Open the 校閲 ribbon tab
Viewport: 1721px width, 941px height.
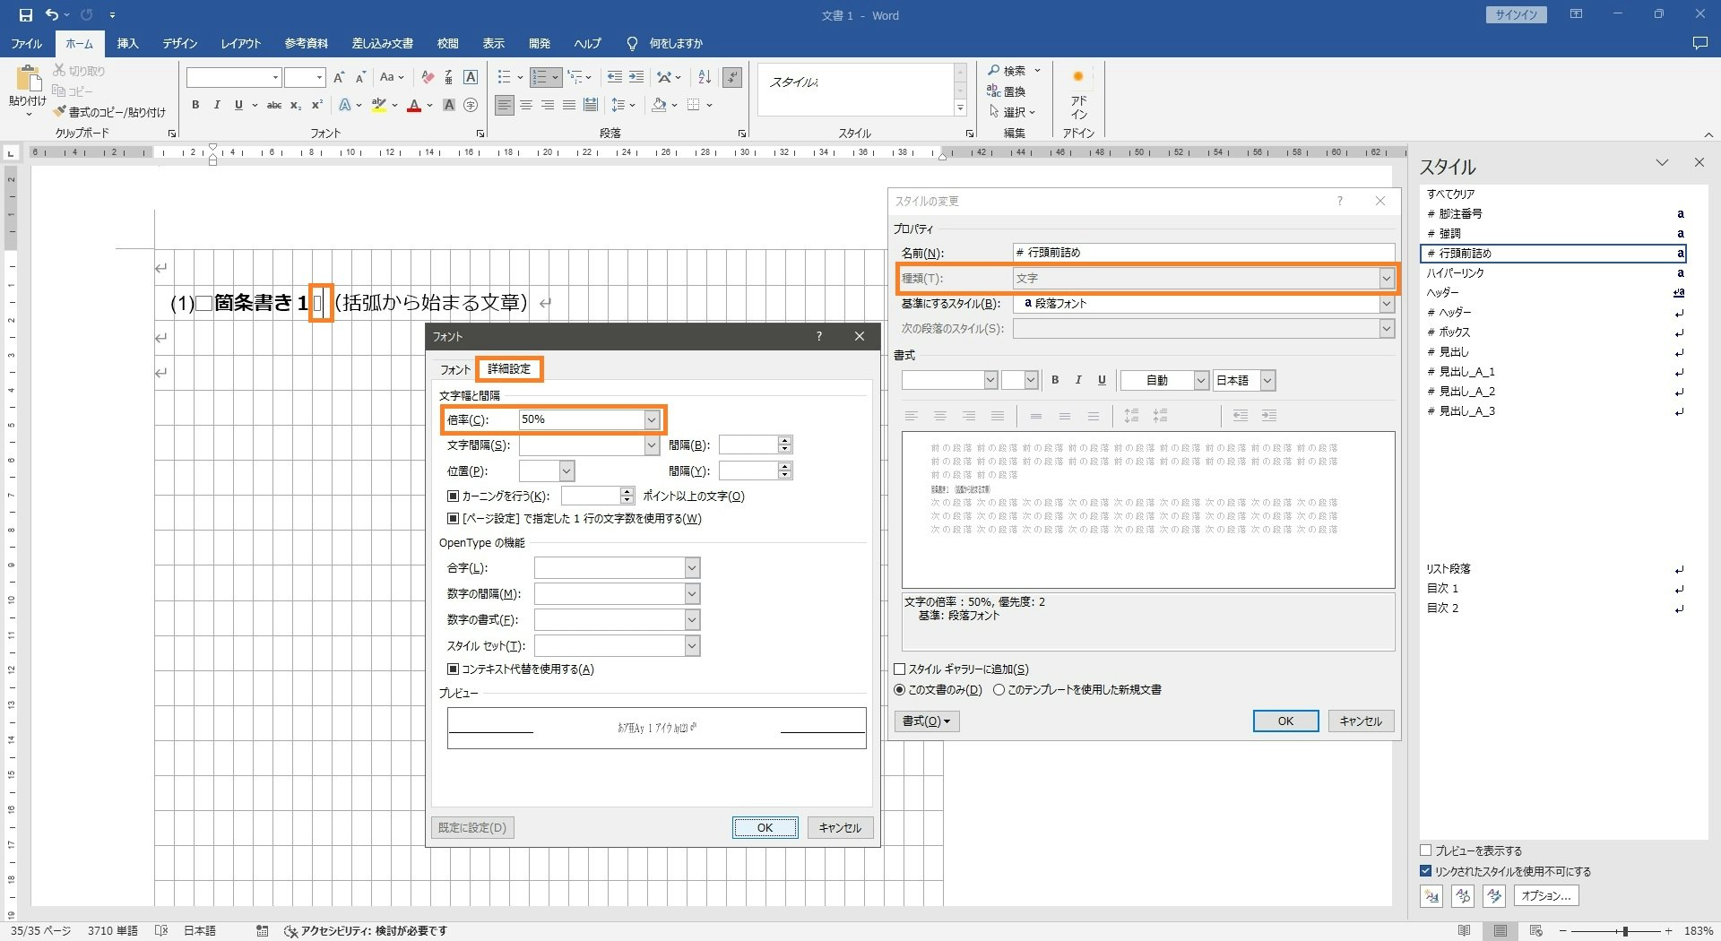click(x=447, y=43)
